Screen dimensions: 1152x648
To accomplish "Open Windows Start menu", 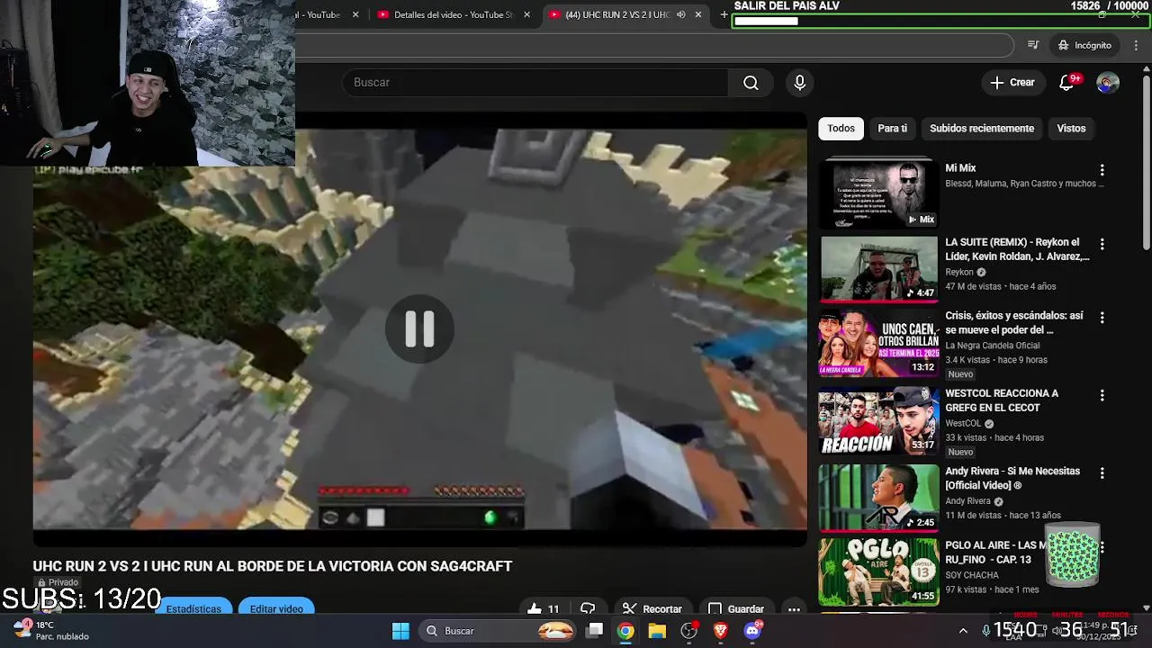I will 400,631.
